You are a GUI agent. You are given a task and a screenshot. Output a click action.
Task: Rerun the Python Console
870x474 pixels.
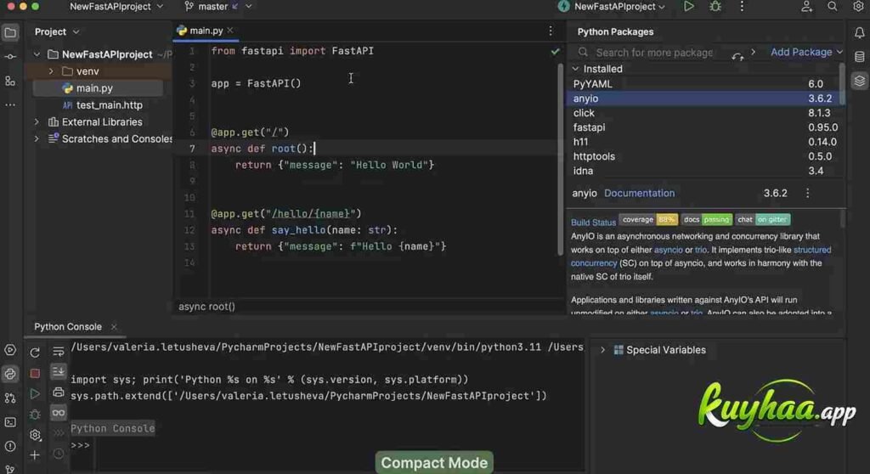point(35,353)
